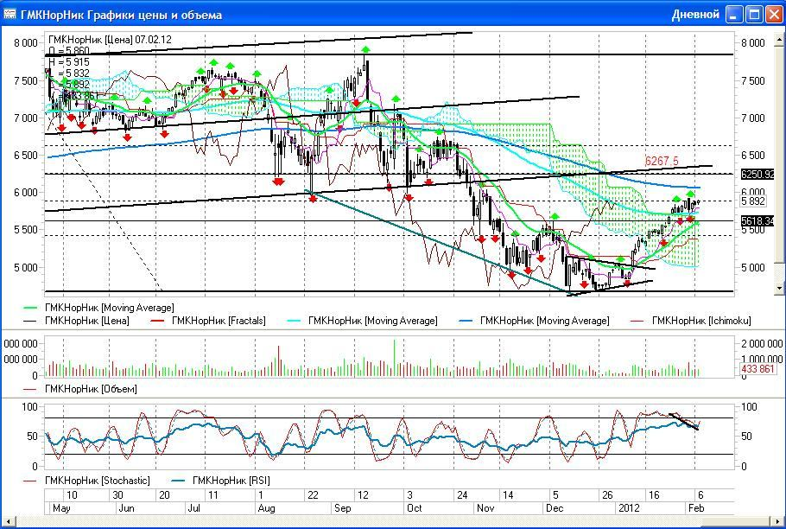Screen dimensions: 786x529
Task: Click the ГМКНорНик [Цена] 07.02.12 header text
Action: pyautogui.click(x=110, y=40)
